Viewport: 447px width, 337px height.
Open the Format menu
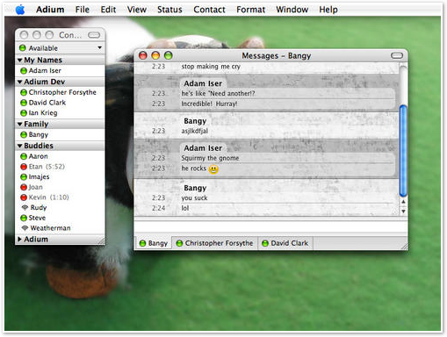(x=250, y=10)
